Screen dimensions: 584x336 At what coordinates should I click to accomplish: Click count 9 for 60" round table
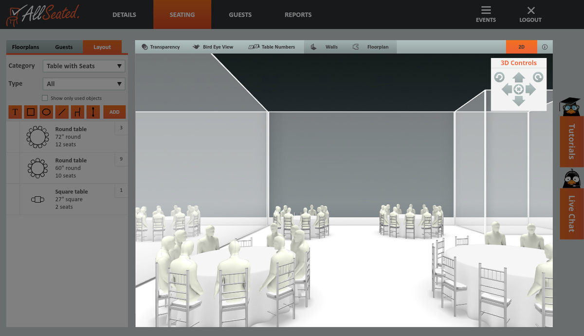[121, 159]
